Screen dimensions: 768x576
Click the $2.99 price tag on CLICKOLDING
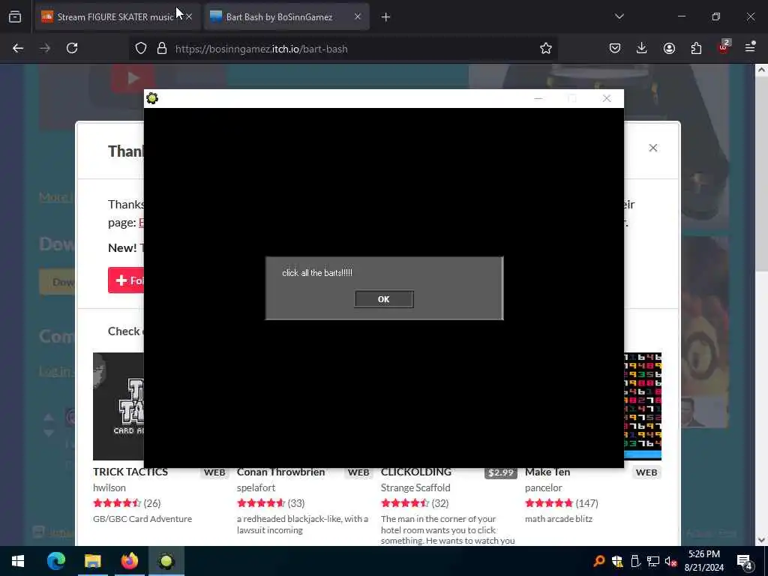tap(500, 472)
